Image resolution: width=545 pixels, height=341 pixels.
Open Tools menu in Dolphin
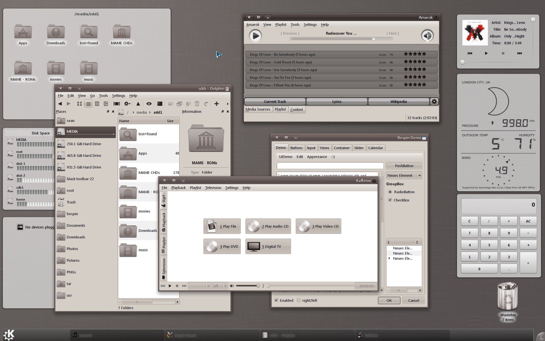click(103, 95)
